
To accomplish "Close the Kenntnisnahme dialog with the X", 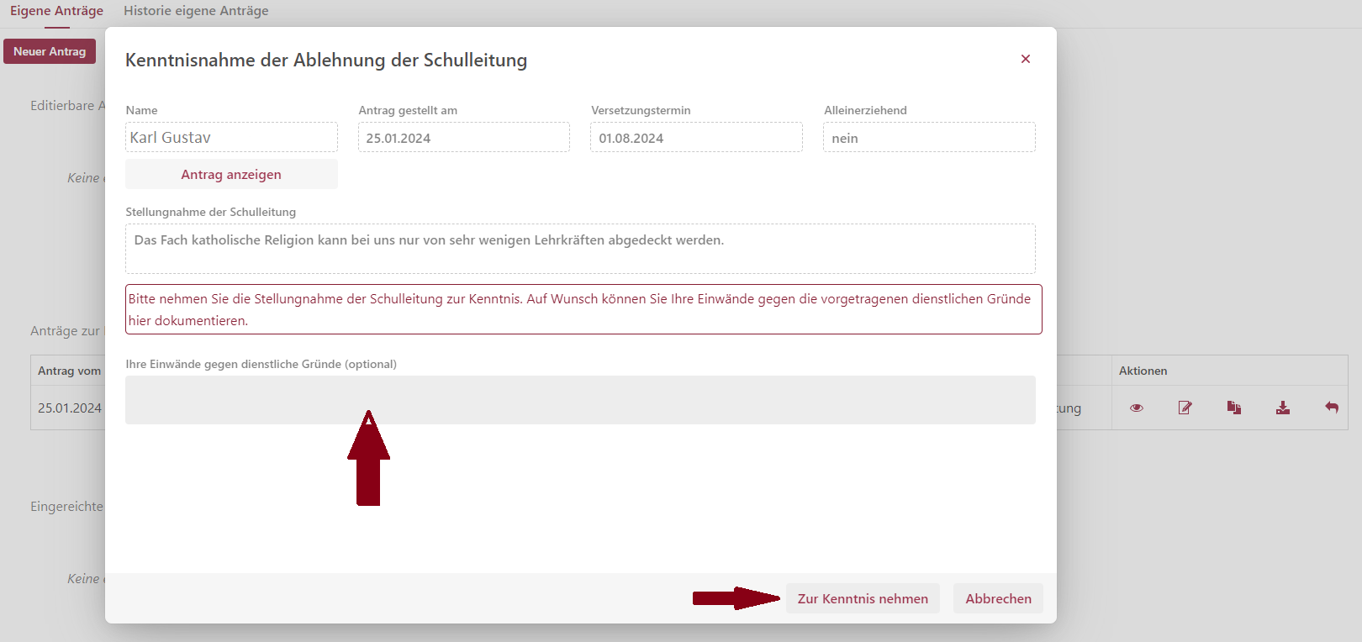I will point(1026,59).
